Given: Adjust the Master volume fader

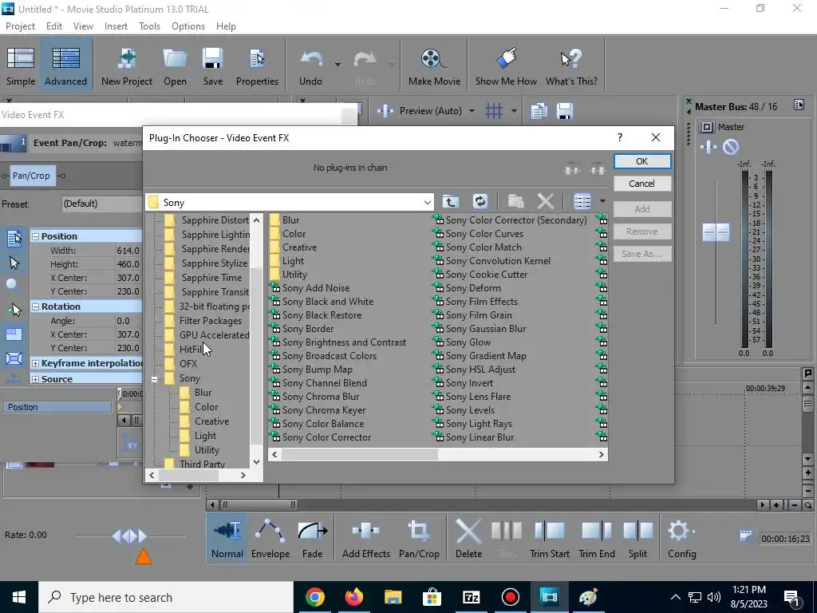Looking at the screenshot, I should (716, 232).
